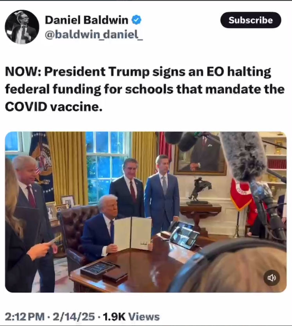Click the words COVID vaccine in the tweet

pyautogui.click(x=54, y=107)
